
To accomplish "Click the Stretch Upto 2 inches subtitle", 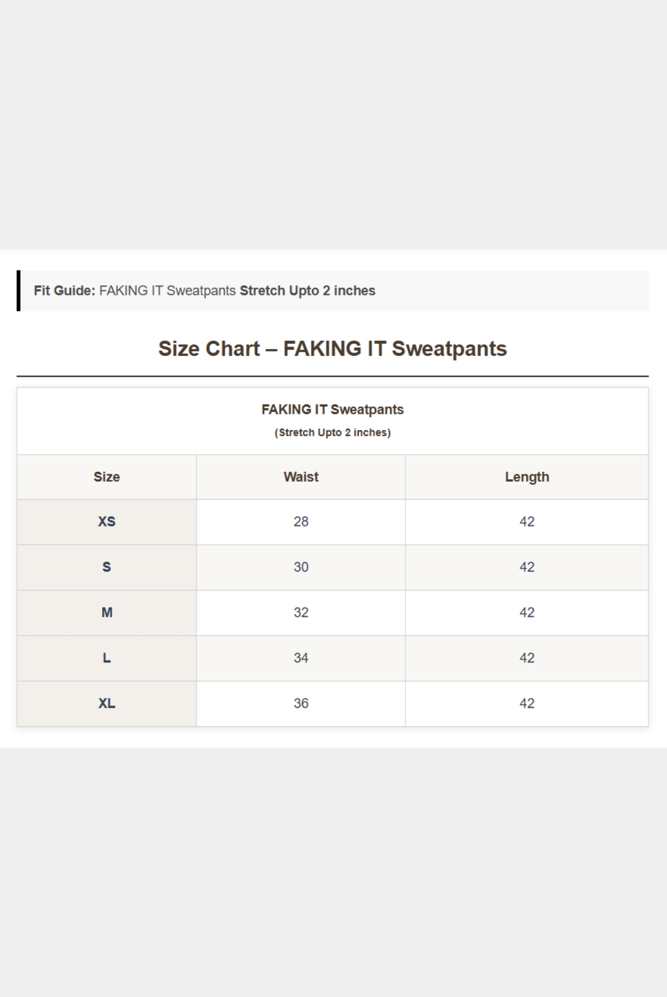I will tap(333, 432).
